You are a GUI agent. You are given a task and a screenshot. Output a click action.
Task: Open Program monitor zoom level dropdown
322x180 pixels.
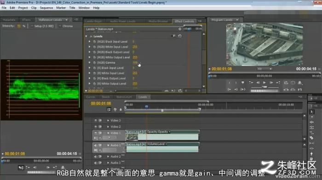[264, 69]
